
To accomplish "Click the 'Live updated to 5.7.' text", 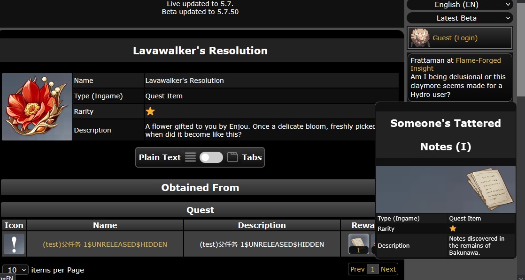I will tap(200, 4).
